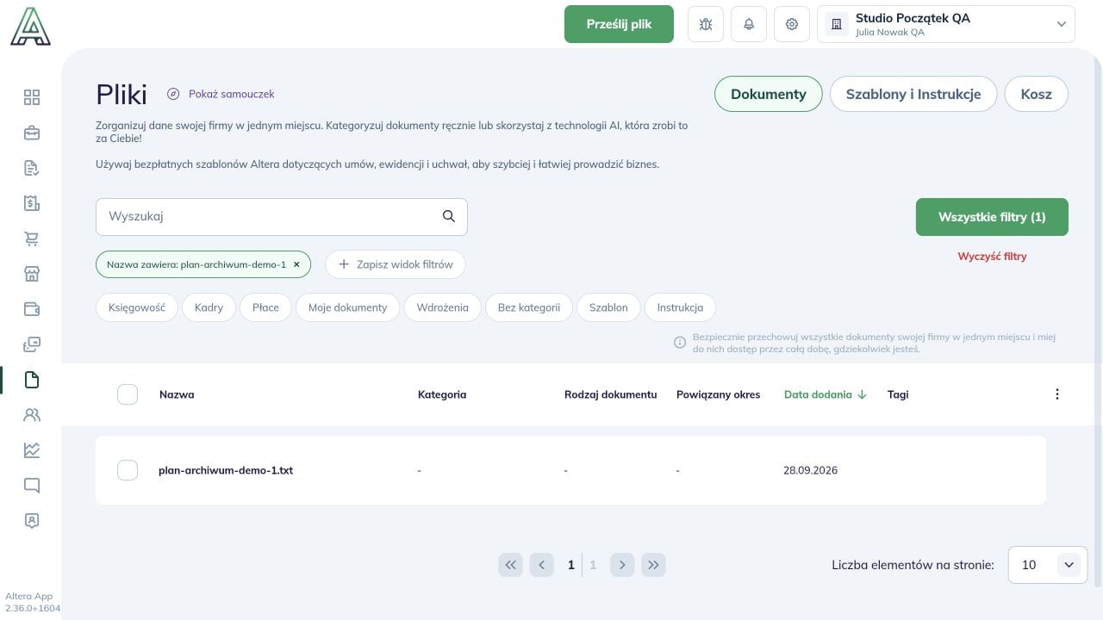Open the dashboard grid icon in sidebar
This screenshot has height=620, width=1103.
tap(32, 97)
